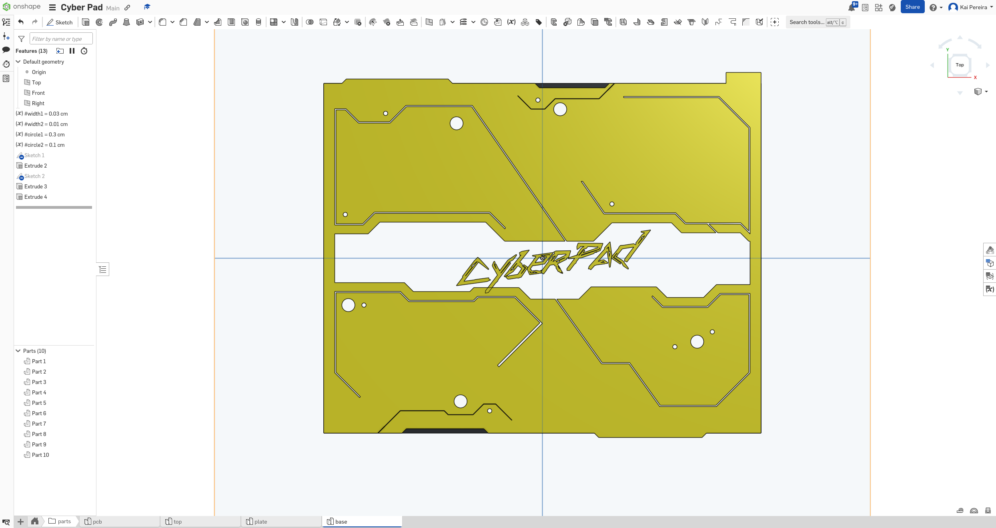Select the Sweep tool
This screenshot has height=528, width=996.
113,22
